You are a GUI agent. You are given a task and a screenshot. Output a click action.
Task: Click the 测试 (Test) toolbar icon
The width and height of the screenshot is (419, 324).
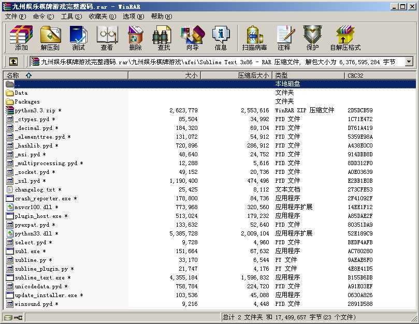tap(78, 38)
